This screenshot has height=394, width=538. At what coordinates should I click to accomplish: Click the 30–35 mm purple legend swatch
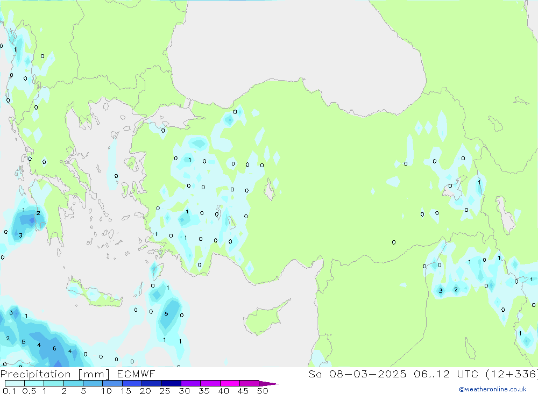(x=191, y=383)
